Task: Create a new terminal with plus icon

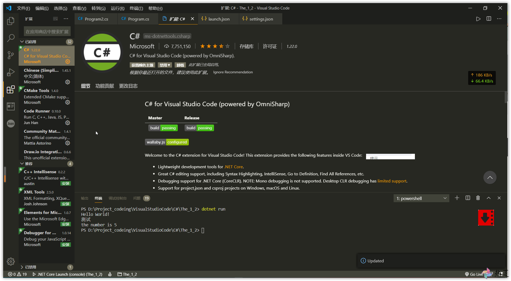Action: 457,198
